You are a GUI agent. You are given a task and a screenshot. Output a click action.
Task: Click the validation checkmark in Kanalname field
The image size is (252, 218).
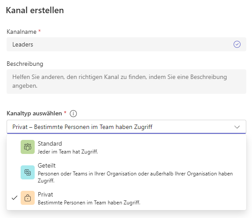coord(237,44)
